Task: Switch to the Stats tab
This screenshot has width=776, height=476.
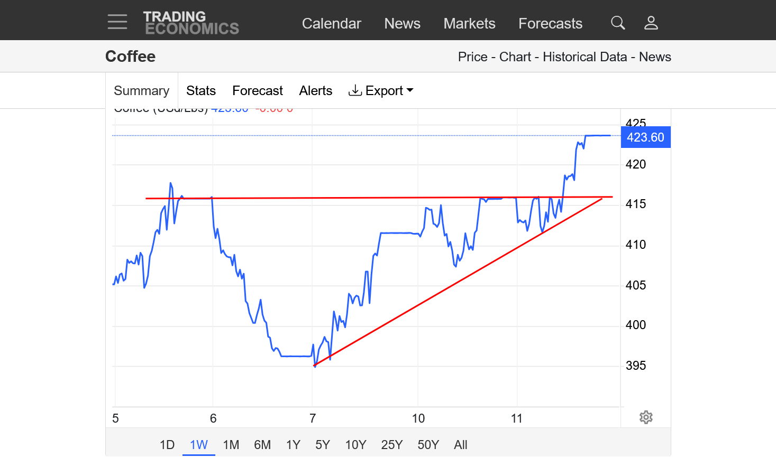Action: [x=200, y=91]
